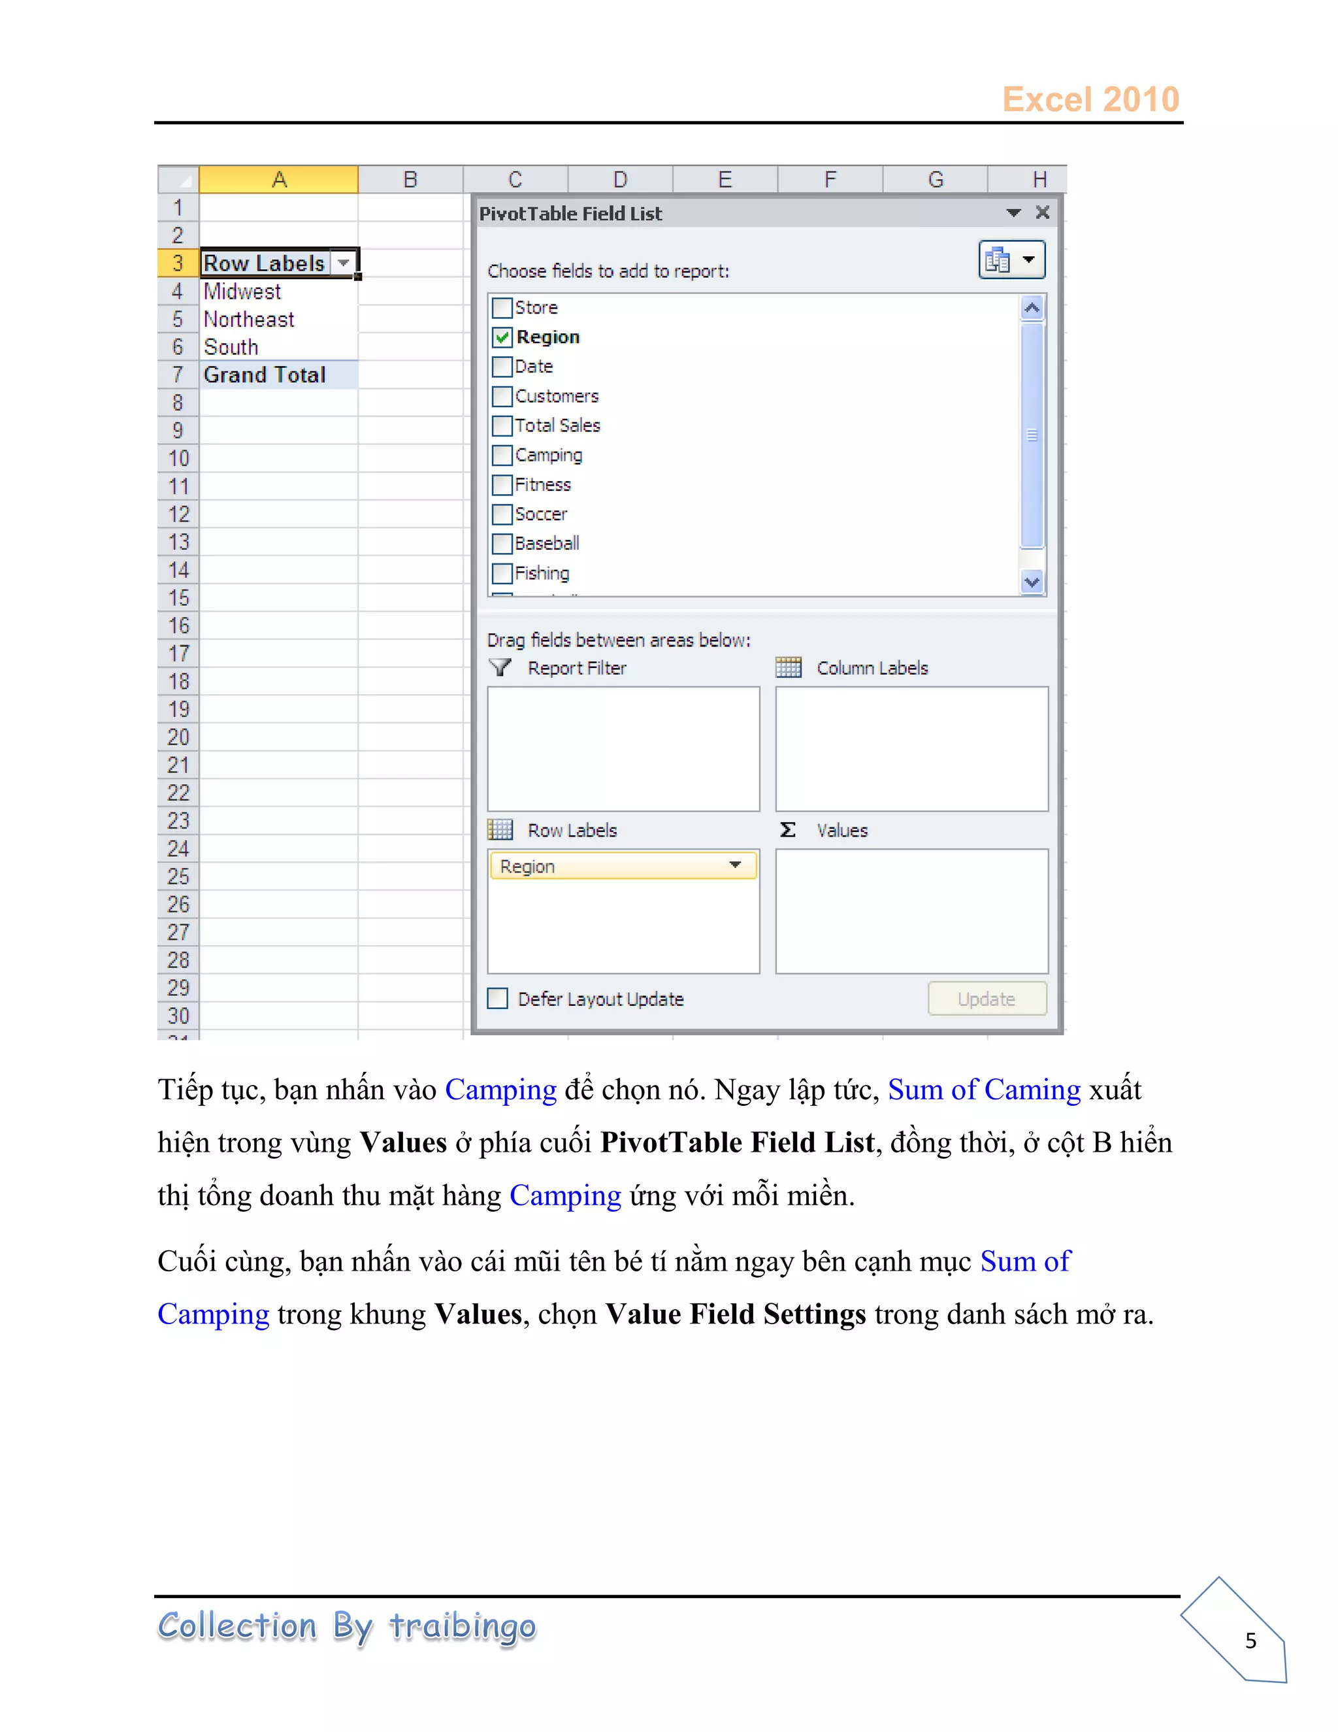Check the Fishing field checkbox
1338x1732 pixels.
click(502, 573)
